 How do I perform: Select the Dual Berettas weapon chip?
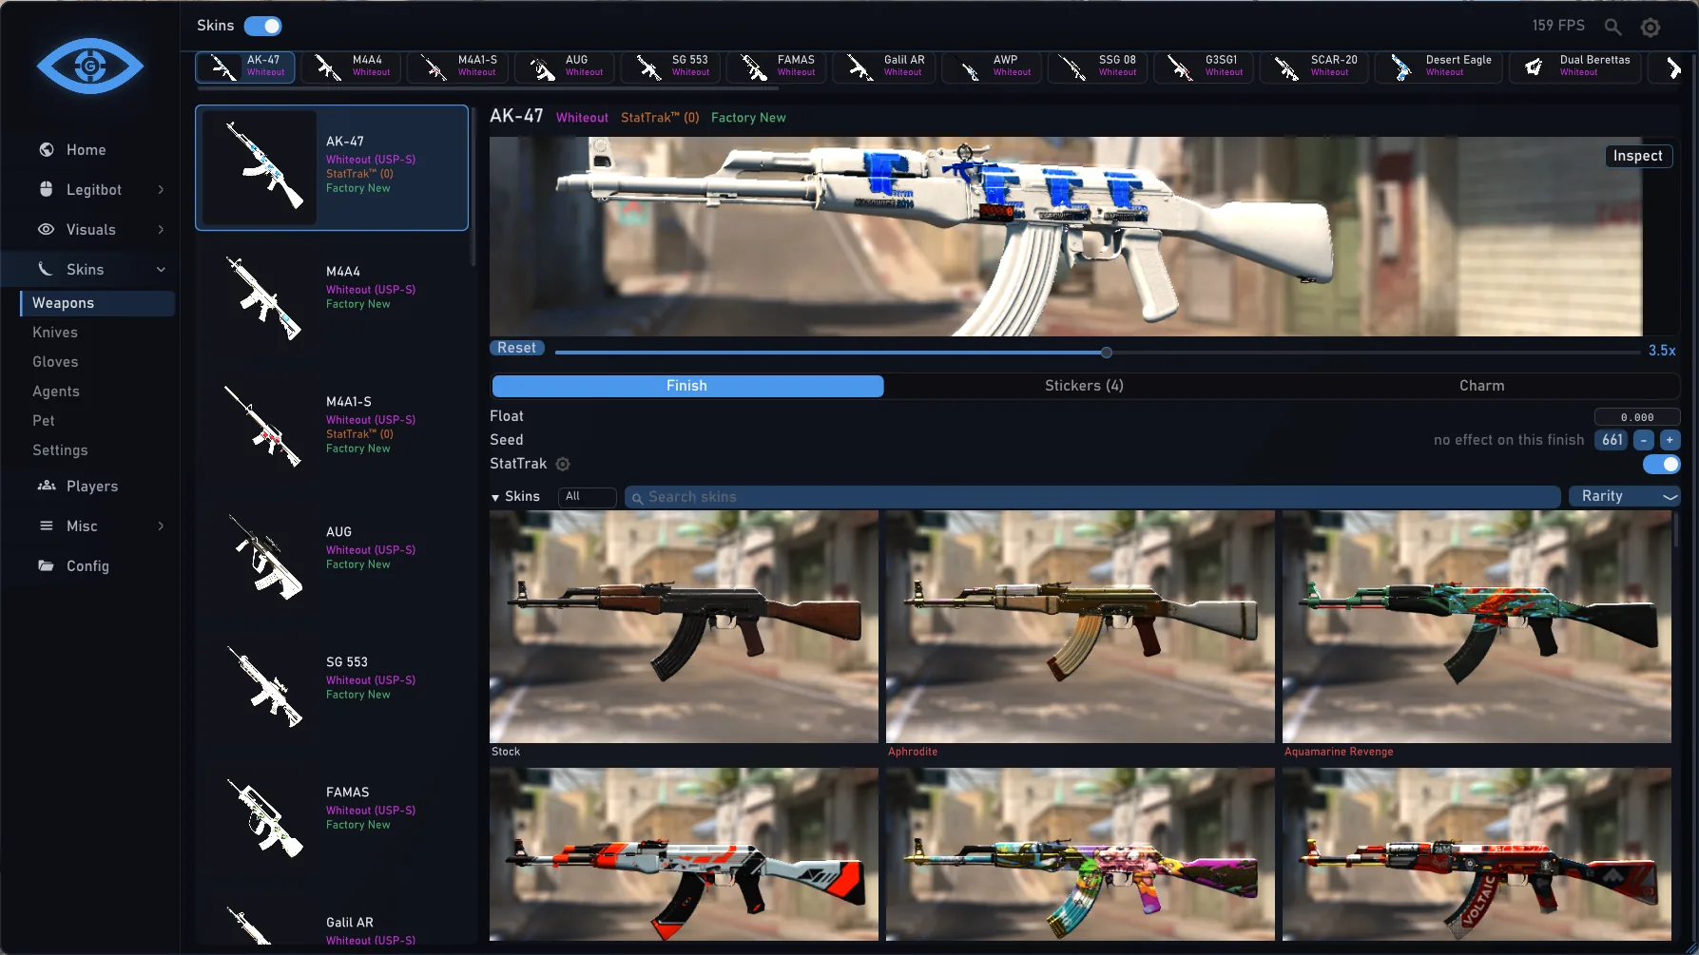pos(1575,67)
